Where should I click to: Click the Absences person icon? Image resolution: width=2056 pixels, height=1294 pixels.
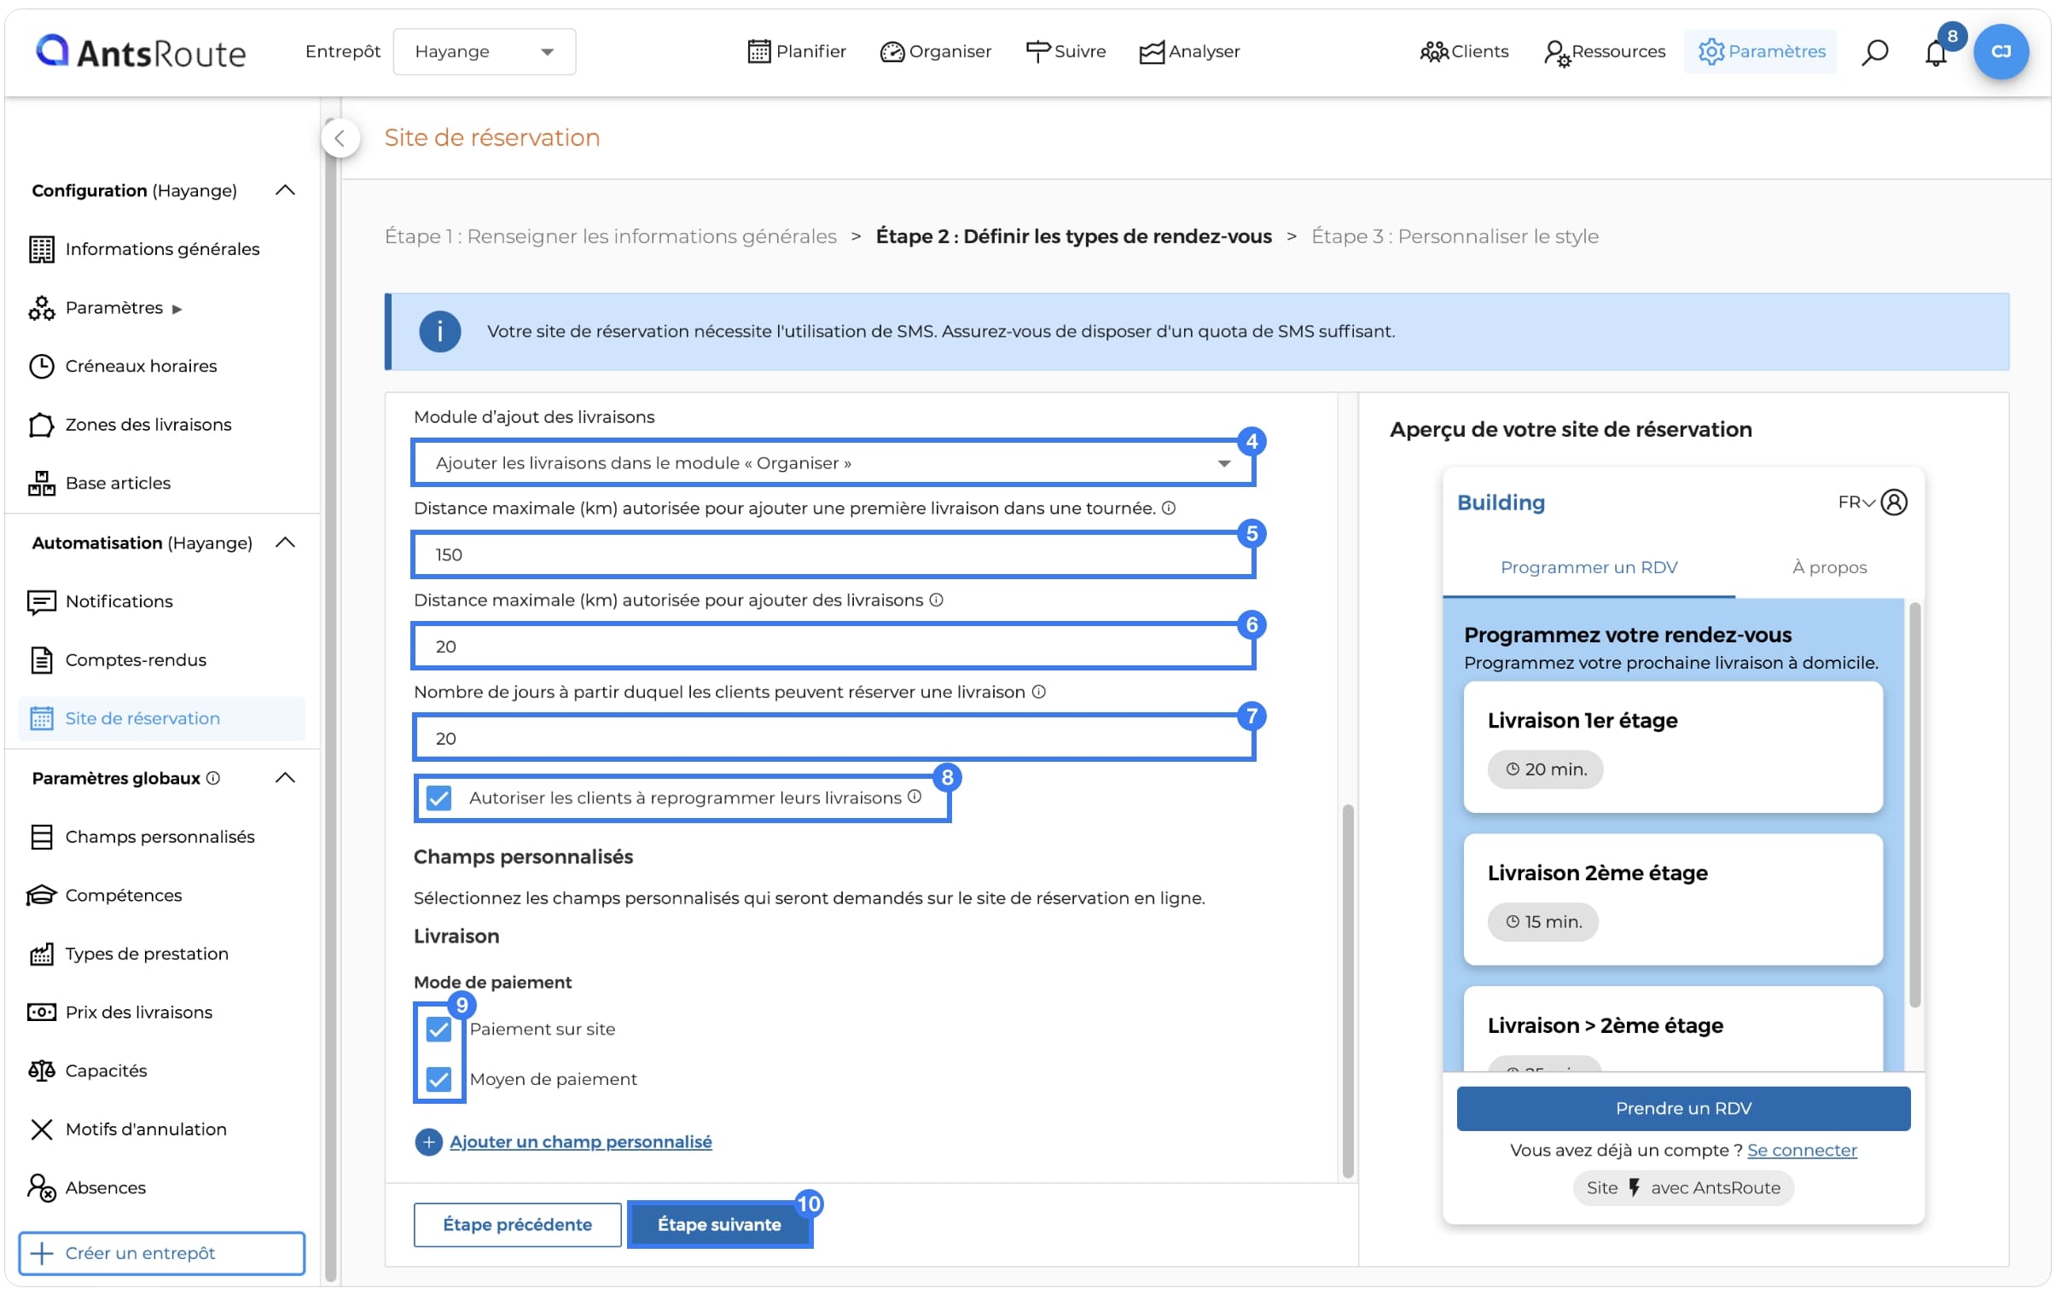pos(41,1188)
